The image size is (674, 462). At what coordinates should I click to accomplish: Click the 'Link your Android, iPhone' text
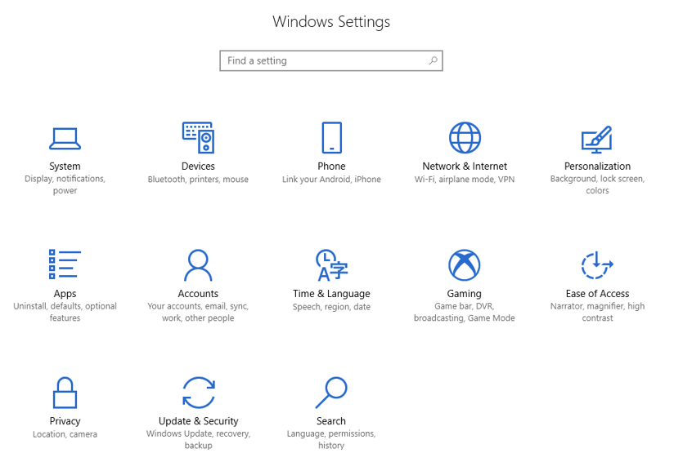331,180
